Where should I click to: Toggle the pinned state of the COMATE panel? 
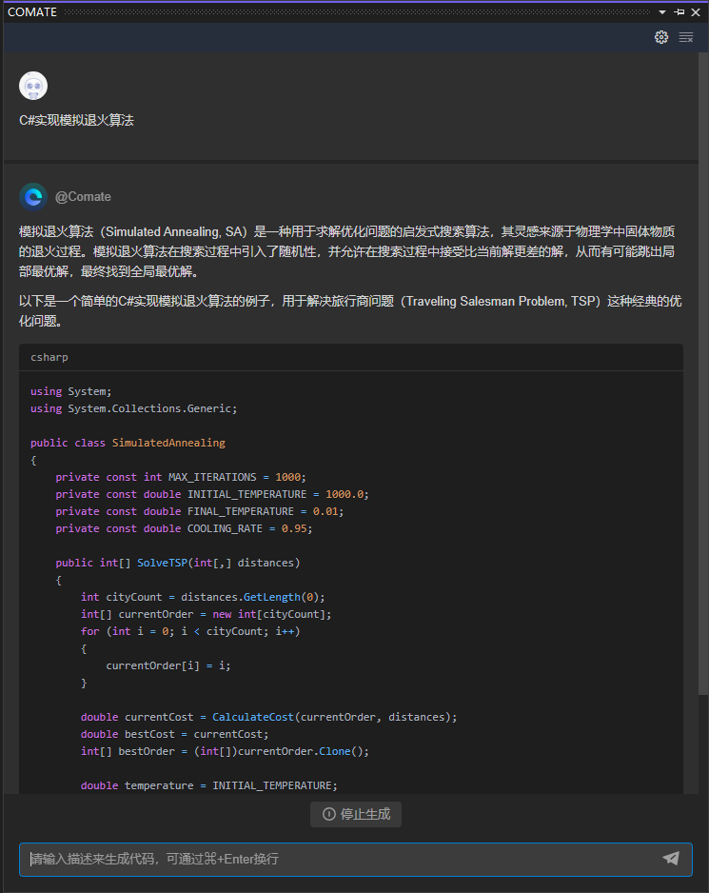point(678,11)
